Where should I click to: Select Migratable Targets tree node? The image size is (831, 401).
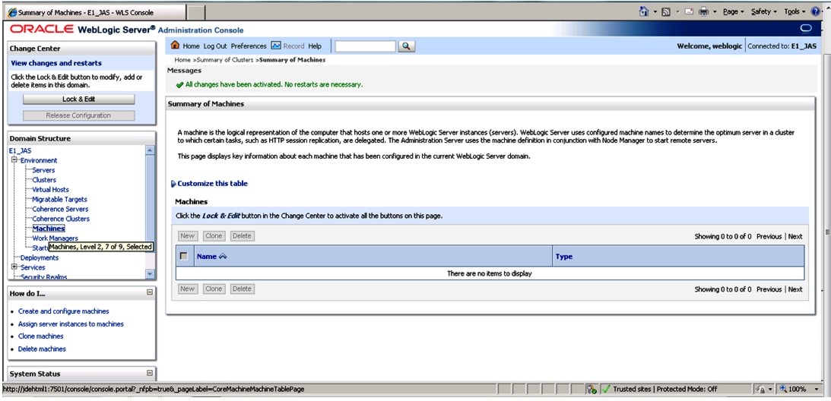[x=60, y=199]
